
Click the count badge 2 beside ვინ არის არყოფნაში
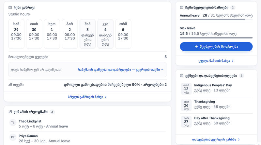[52, 112]
